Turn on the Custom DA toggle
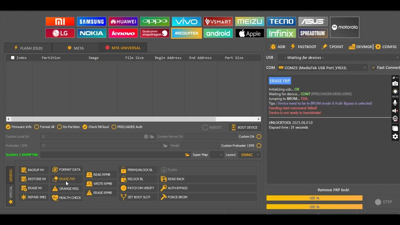This screenshot has height=225, width=400. click(259, 137)
